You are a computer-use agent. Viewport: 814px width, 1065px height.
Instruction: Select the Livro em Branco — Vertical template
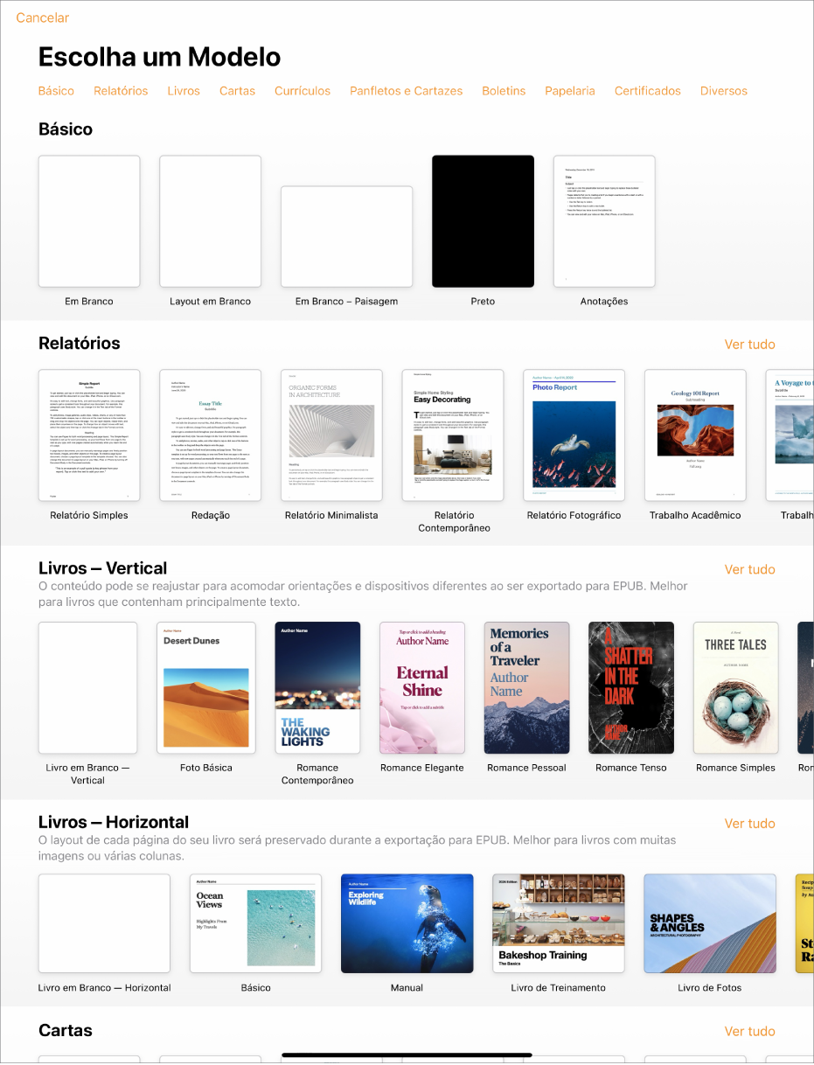(x=87, y=687)
